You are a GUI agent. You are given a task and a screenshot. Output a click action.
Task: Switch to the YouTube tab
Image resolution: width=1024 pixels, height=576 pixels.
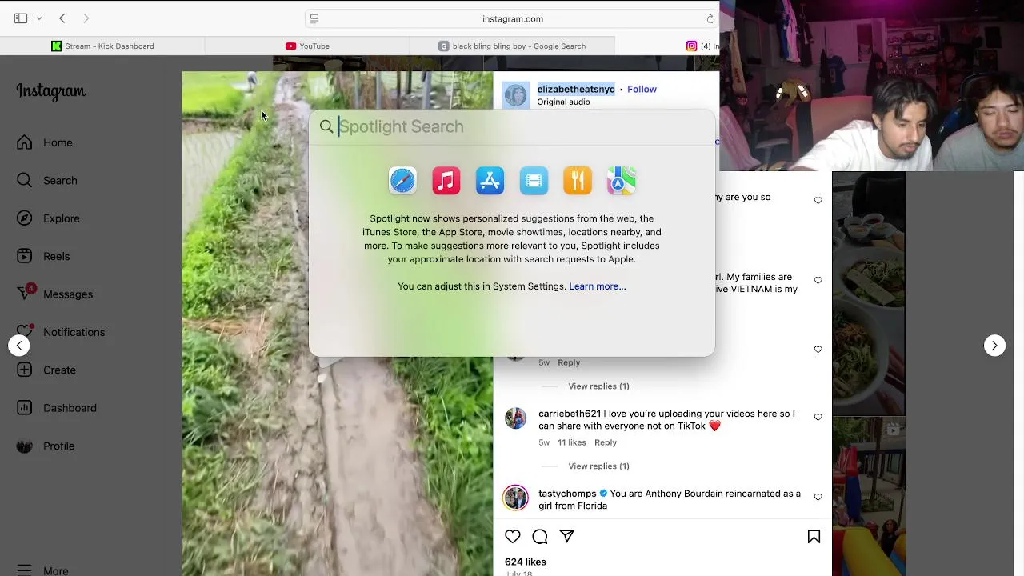coord(308,46)
